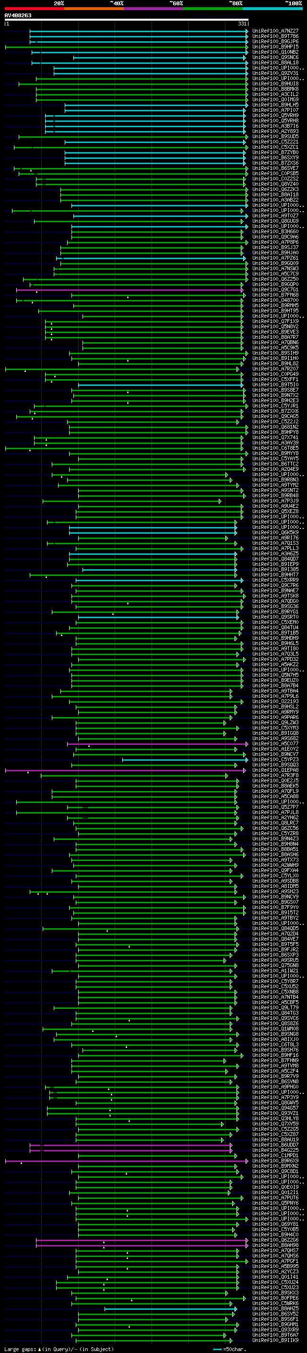Click the UniRef100_B9SUD5 label
The height and width of the screenshot is (1353, 307).
pos(275,137)
